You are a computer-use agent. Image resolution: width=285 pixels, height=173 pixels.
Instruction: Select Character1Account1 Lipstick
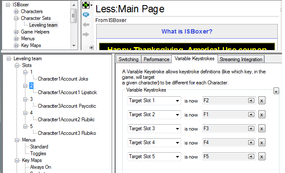(x=67, y=92)
